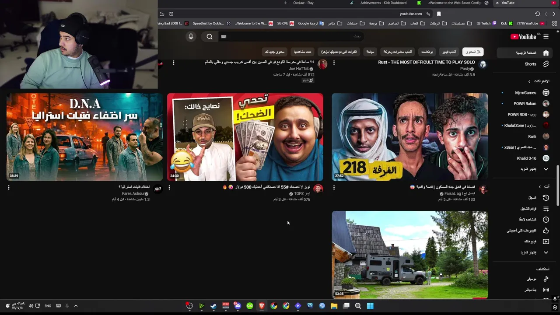The height and width of the screenshot is (315, 560).
Task: Select the Tourism filter chip
Action: [370, 52]
